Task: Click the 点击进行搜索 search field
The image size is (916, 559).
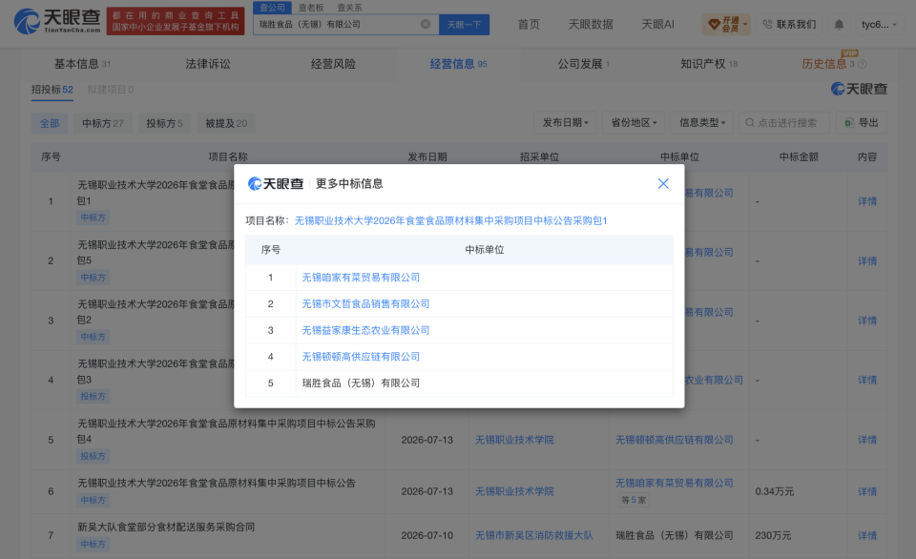Action: click(x=784, y=123)
